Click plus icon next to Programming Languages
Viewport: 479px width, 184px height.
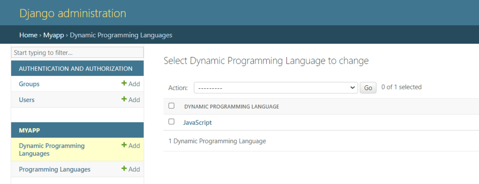124,169
